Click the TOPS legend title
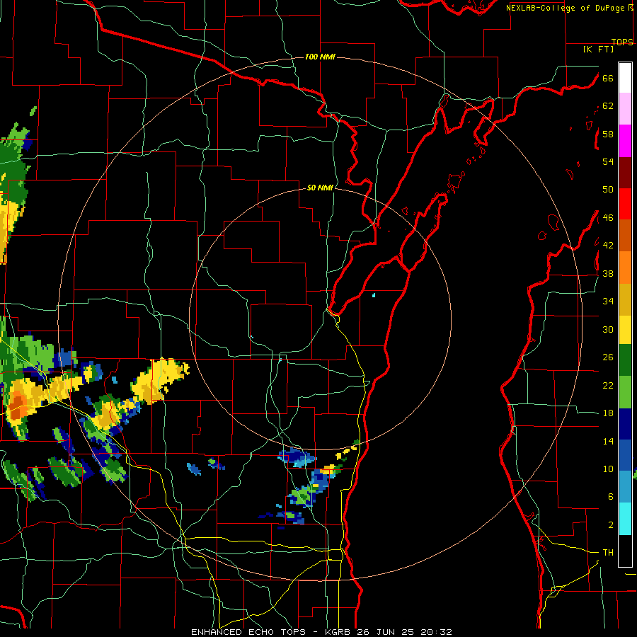The image size is (637, 637). pos(622,42)
